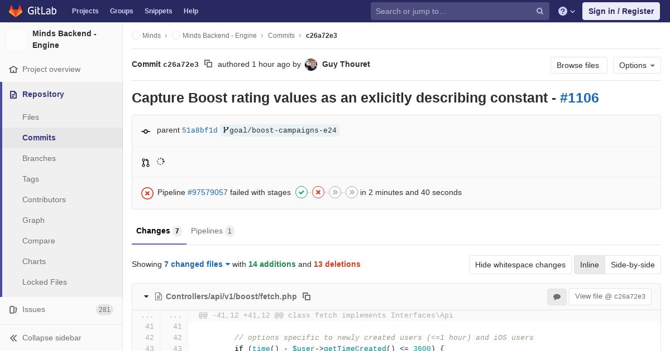The height and width of the screenshot is (351, 670).
Task: Click the failed pipeline status icon
Action: 147,193
